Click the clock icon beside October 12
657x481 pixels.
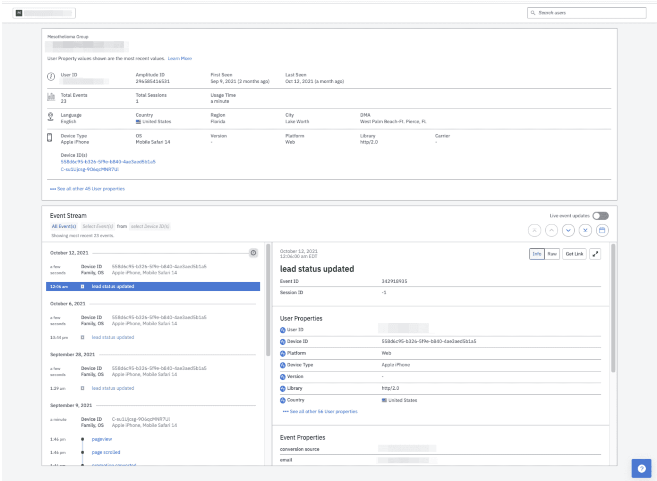coord(253,253)
